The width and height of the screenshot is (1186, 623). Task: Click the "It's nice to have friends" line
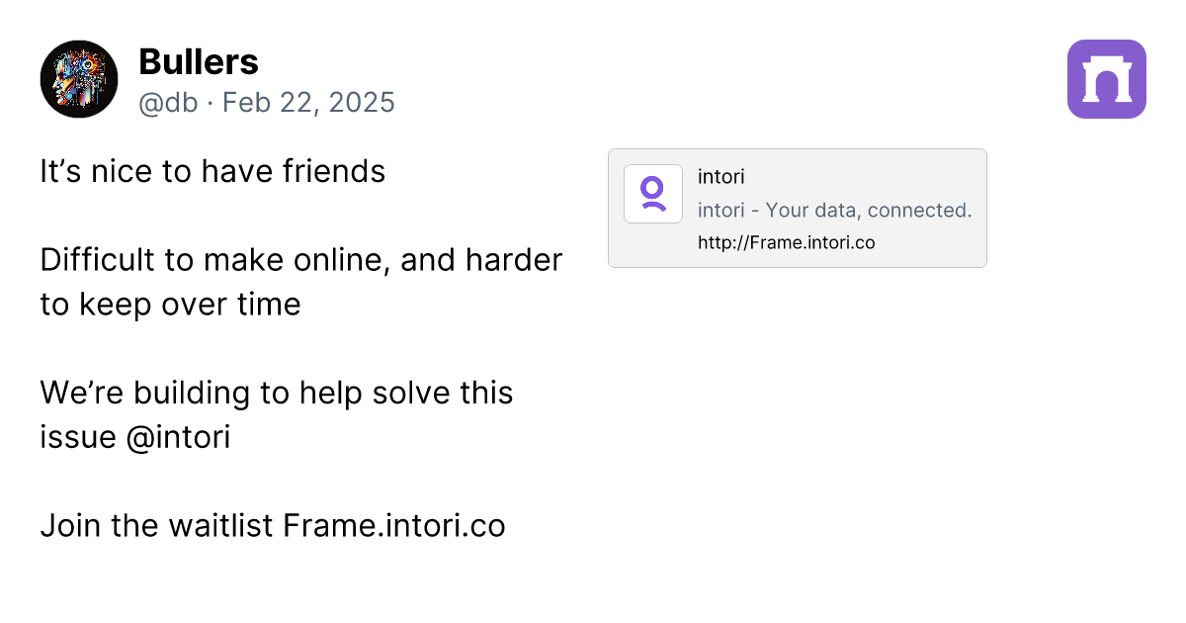(212, 171)
